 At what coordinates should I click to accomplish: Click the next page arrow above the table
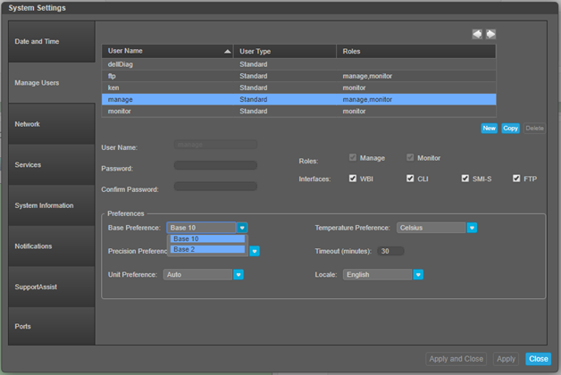click(x=490, y=34)
